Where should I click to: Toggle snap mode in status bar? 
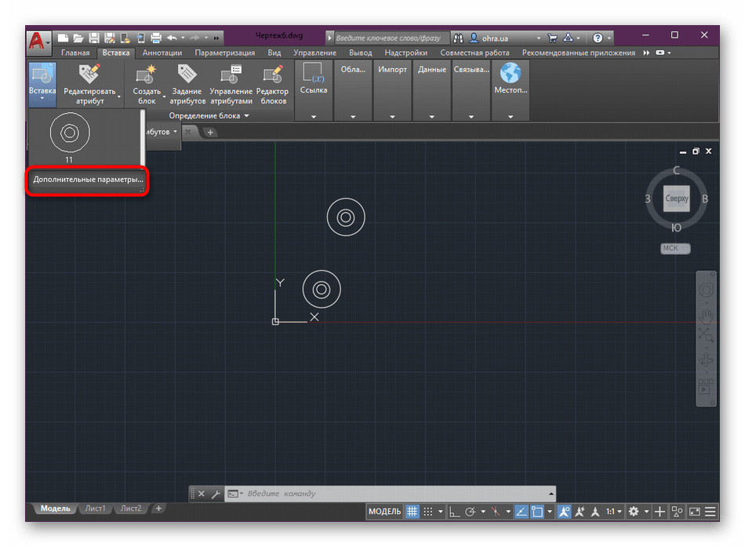[428, 512]
